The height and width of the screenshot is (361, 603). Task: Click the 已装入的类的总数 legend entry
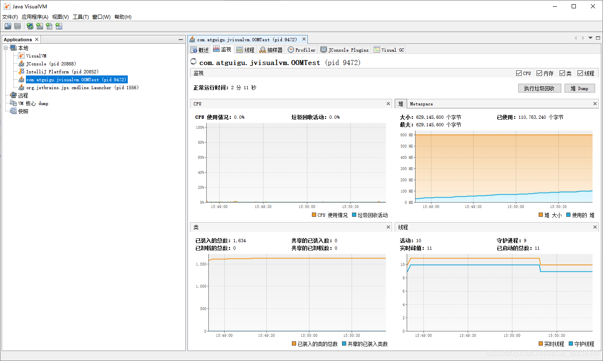315,344
